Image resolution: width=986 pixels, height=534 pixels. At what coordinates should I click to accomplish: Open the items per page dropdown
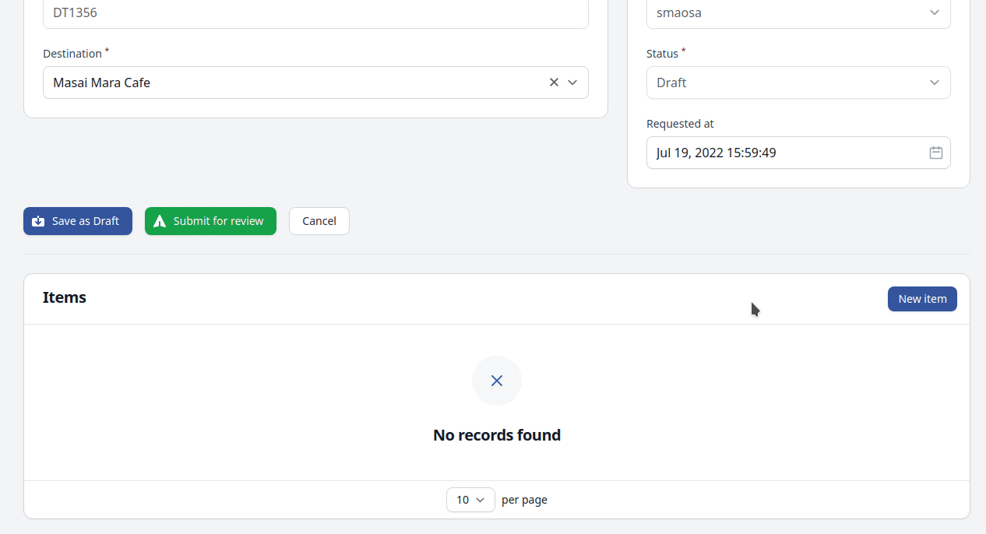pos(470,500)
